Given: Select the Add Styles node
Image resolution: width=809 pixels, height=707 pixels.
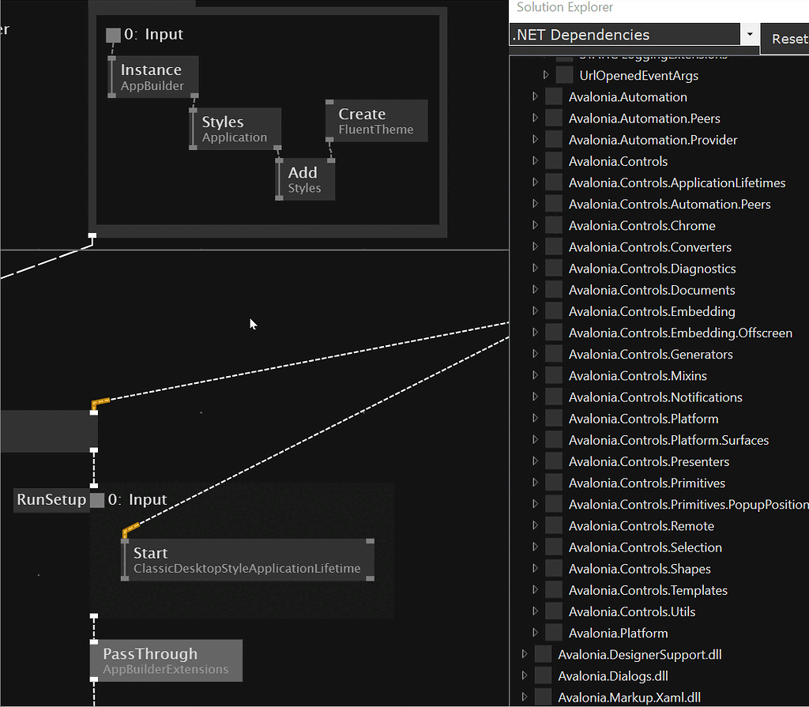Looking at the screenshot, I should click(304, 180).
